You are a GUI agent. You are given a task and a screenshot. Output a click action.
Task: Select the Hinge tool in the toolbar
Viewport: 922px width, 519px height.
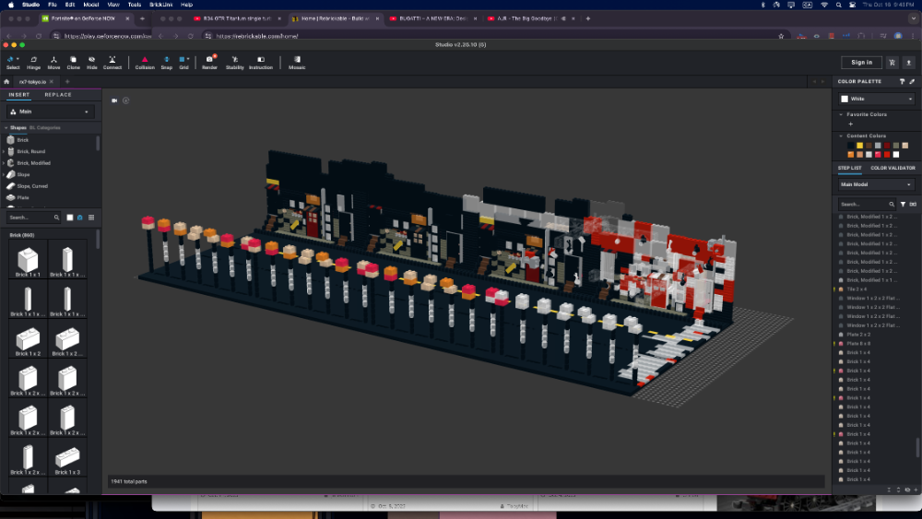pyautogui.click(x=33, y=63)
